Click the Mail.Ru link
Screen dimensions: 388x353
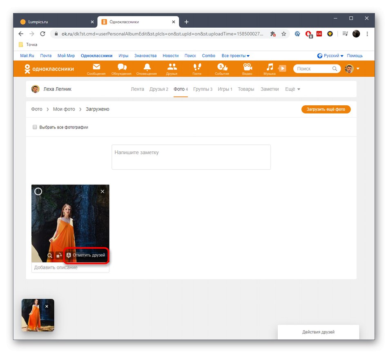(x=27, y=56)
